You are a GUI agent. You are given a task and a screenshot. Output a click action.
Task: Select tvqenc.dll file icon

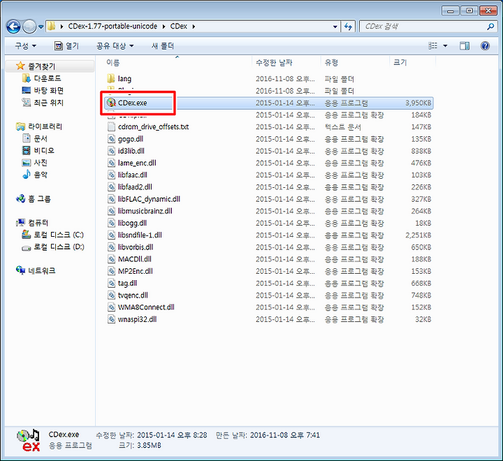click(111, 295)
